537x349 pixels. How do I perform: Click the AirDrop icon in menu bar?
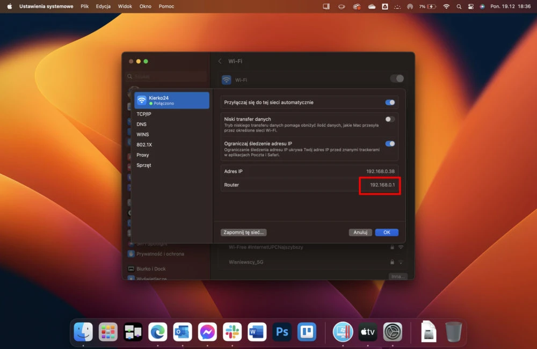[410, 6]
